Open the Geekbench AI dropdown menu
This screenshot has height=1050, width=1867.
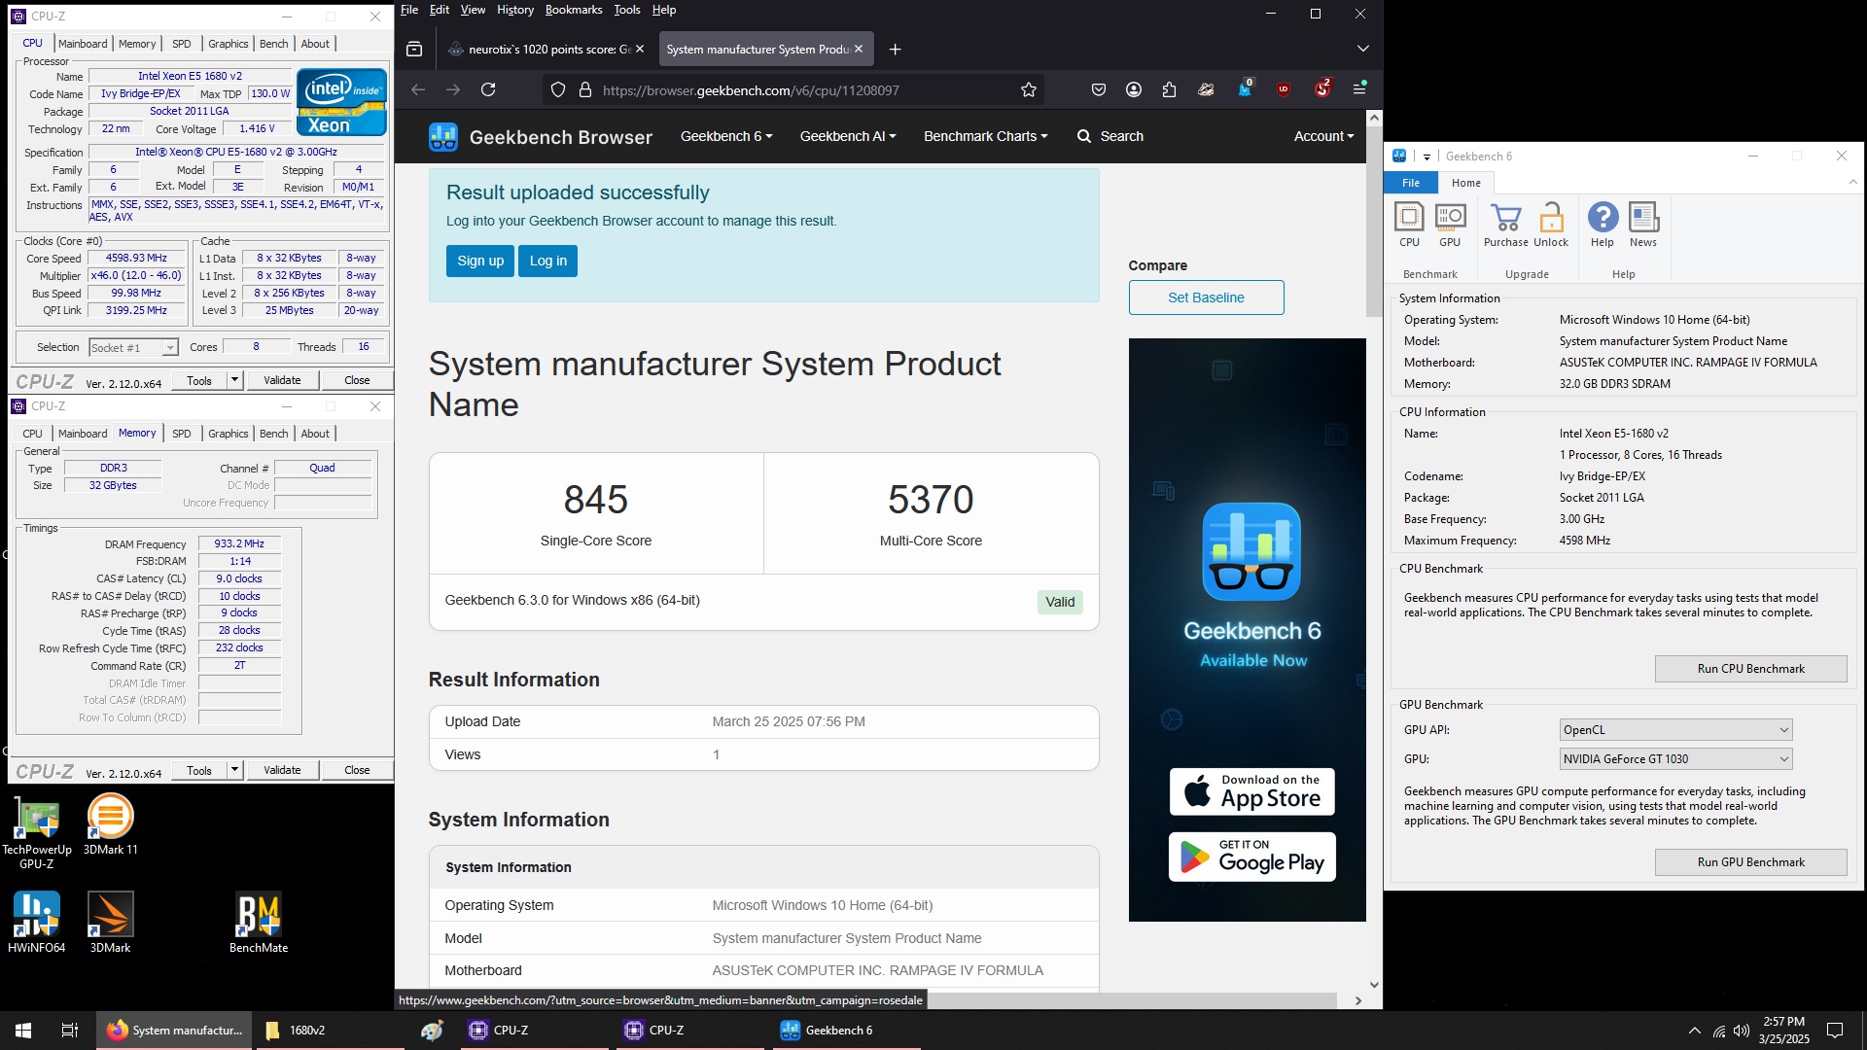(848, 136)
